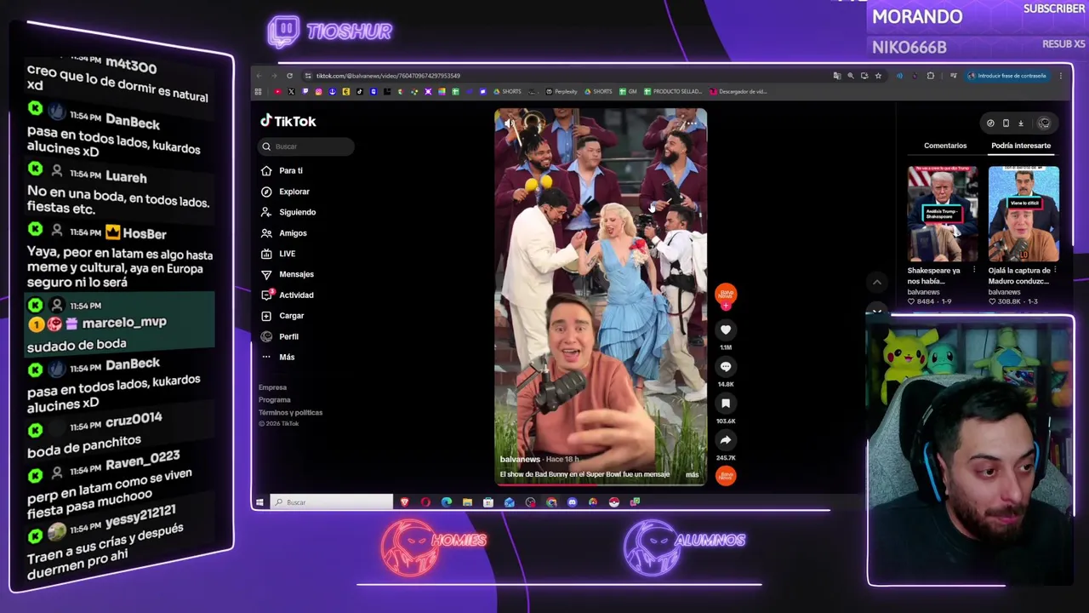Open Chrome from the taskbar
1089x613 pixels.
point(551,502)
